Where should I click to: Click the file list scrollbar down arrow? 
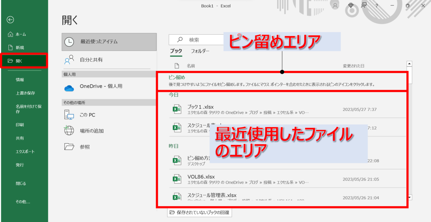tap(409, 197)
